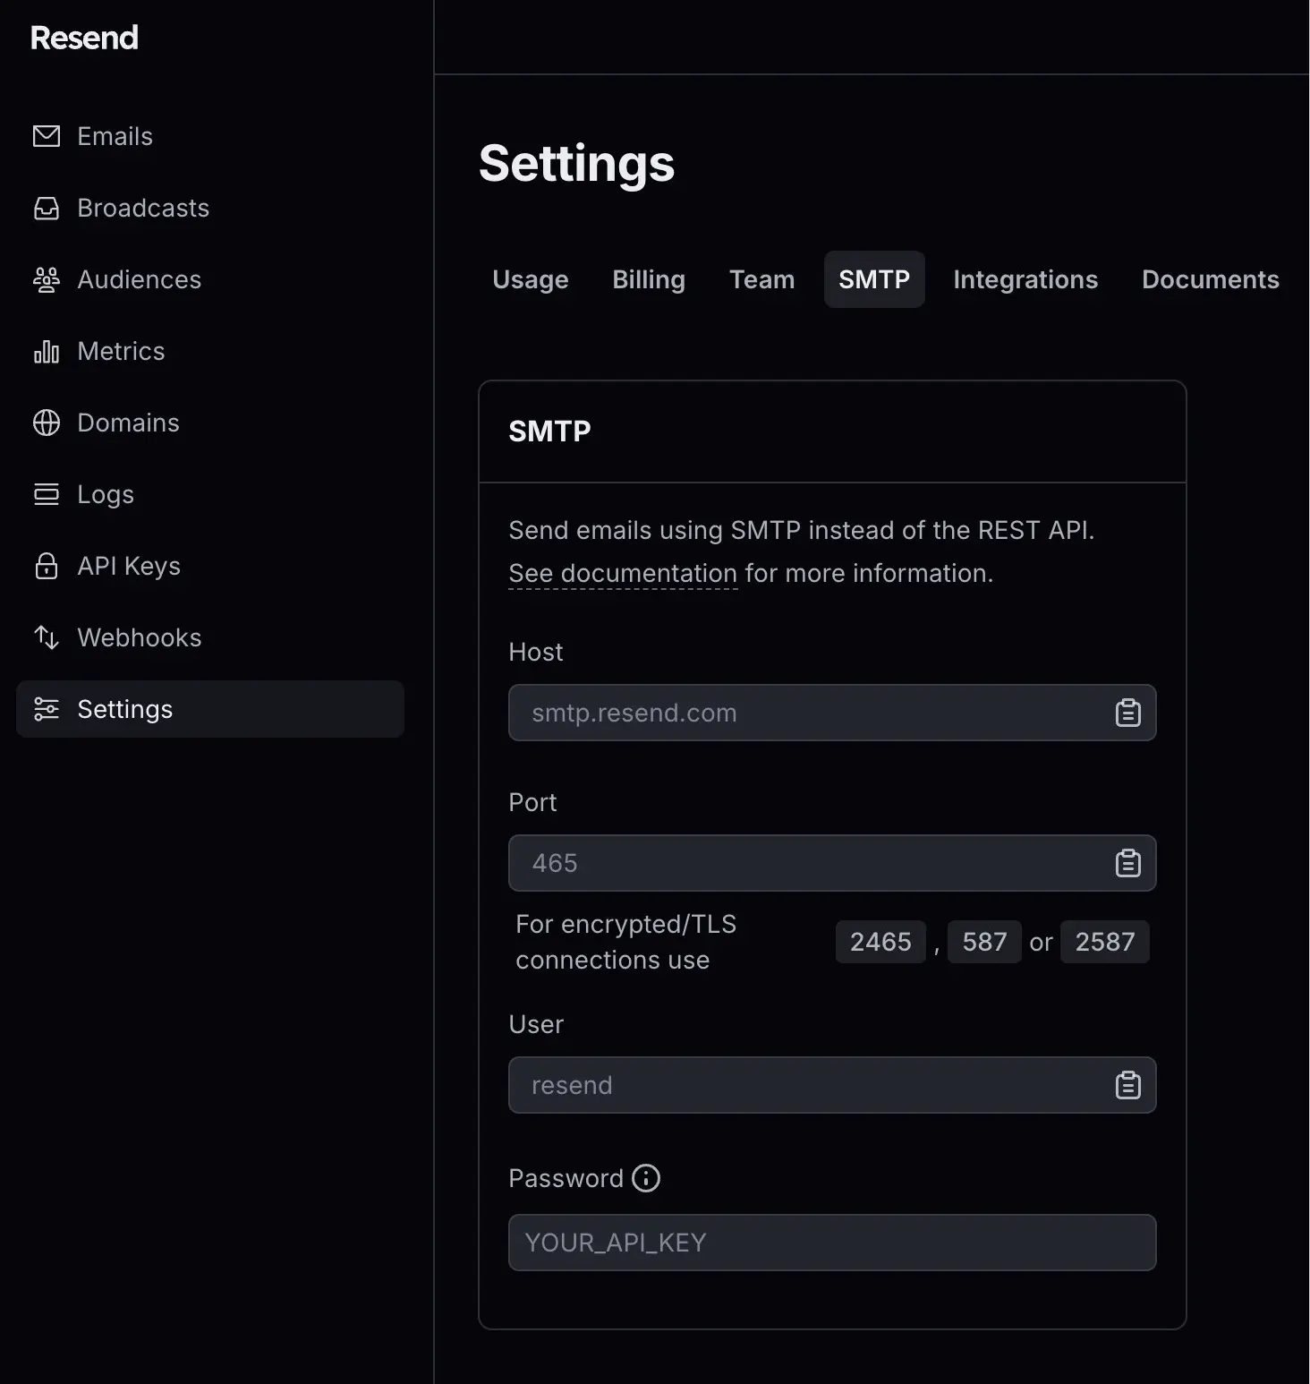Click the port 2465 chip
1310x1384 pixels.
(x=880, y=942)
